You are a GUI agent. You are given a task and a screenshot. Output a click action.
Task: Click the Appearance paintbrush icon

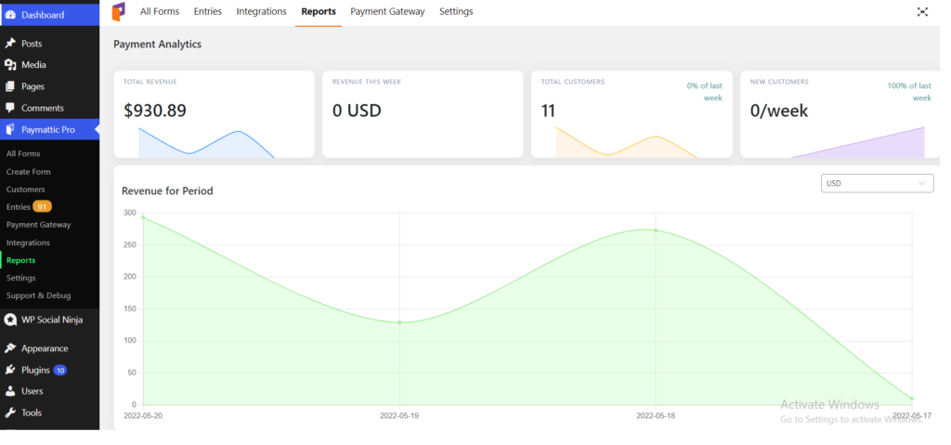click(x=10, y=348)
